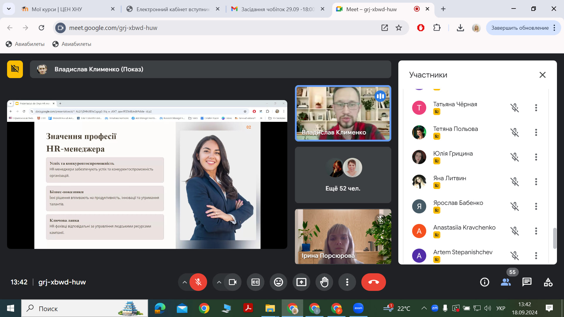This screenshot has height=317, width=564.
Task: Click Завершить обновление button
Action: tap(520, 28)
